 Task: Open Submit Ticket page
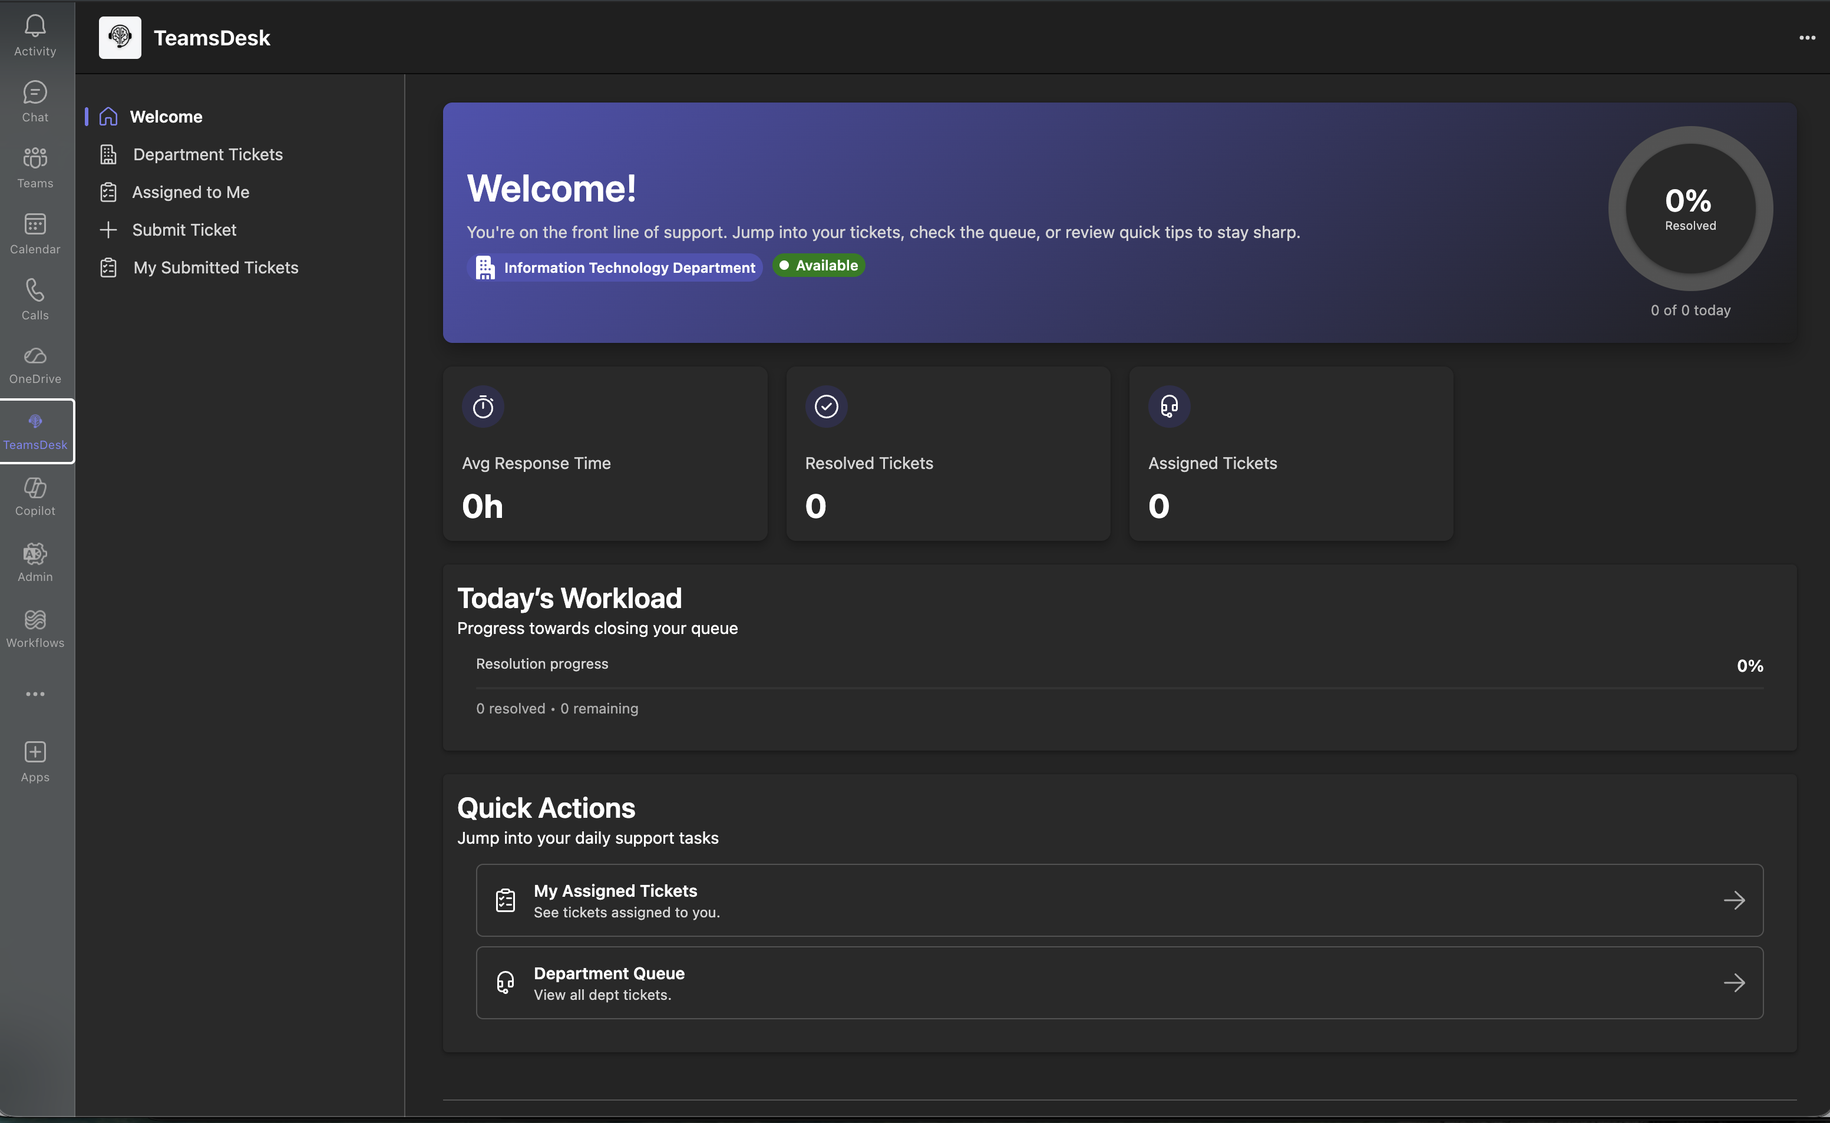[x=183, y=230]
